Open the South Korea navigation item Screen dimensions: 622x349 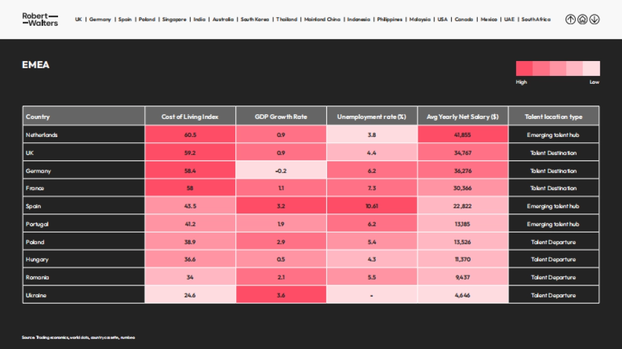pyautogui.click(x=255, y=20)
